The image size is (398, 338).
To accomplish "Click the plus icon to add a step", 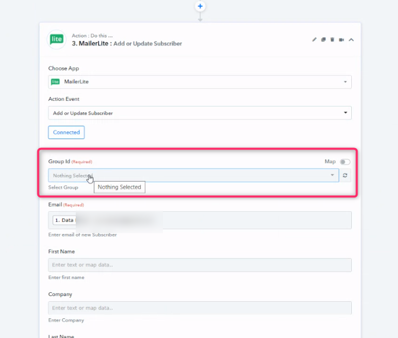I will pyautogui.click(x=200, y=6).
